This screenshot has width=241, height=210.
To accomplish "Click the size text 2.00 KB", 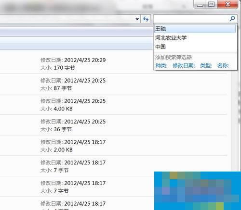I will click(63, 150).
